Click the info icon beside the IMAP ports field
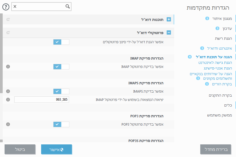This screenshot has height=157, width=236. click(x=8, y=99)
